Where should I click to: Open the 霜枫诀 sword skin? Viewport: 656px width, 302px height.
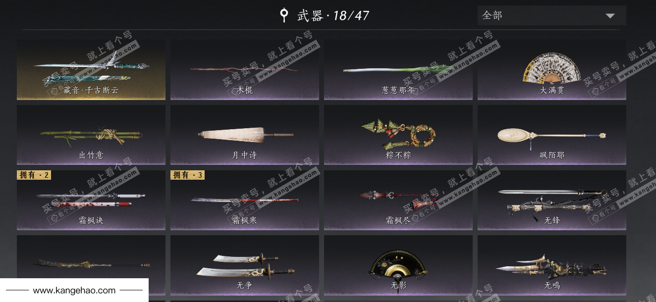click(91, 200)
